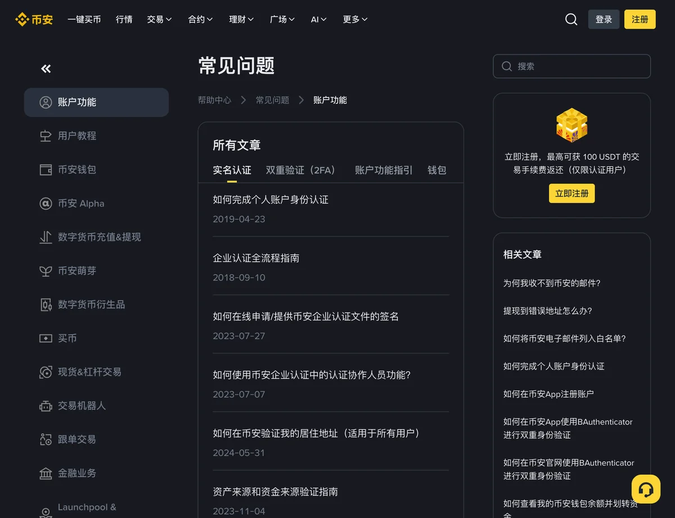Open related article 为何我收不到币安的邮件?
Image resolution: width=675 pixels, height=518 pixels.
coord(552,283)
